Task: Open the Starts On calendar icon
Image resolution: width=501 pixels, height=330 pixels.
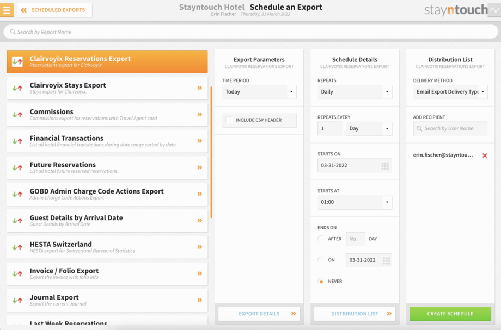Action: pos(385,166)
